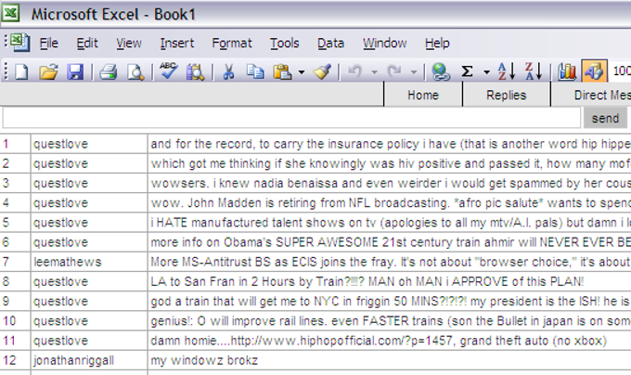The width and height of the screenshot is (631, 375).
Task: Open the Redo history dropdown arrow
Action: [413, 72]
